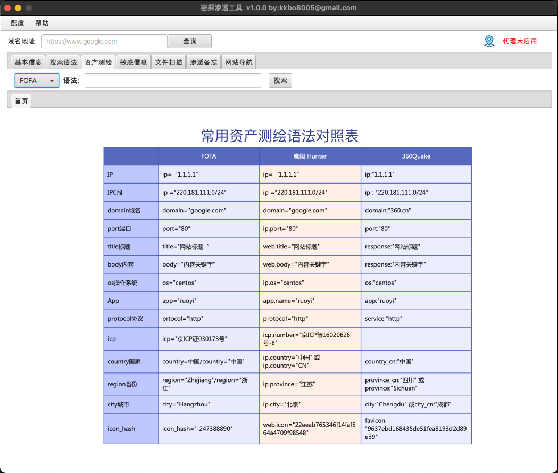The height and width of the screenshot is (473, 558).
Task: Click the 代理未启用 proxy status text
Action: (x=520, y=42)
